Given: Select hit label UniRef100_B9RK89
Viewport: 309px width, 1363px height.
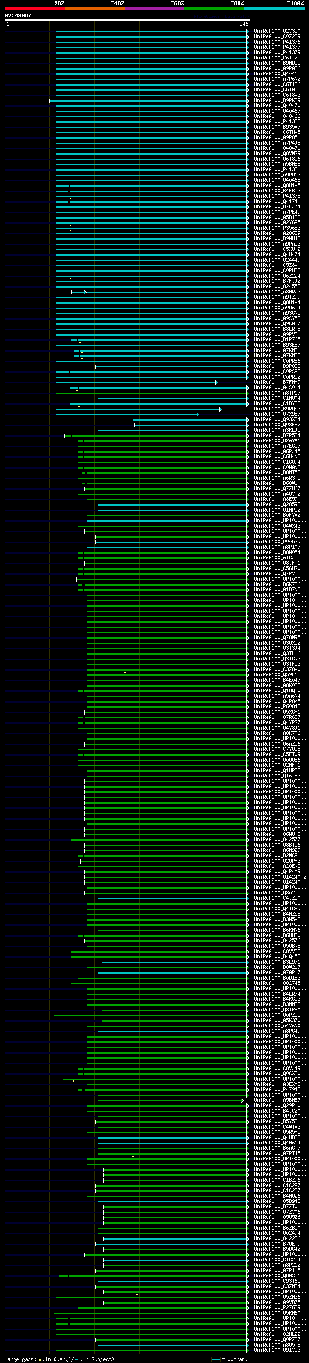Looking at the screenshot, I should click(x=277, y=101).
